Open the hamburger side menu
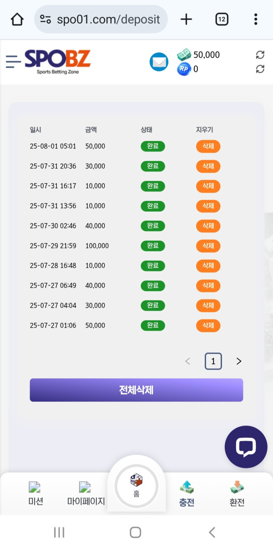The width and height of the screenshot is (273, 548). (x=13, y=61)
